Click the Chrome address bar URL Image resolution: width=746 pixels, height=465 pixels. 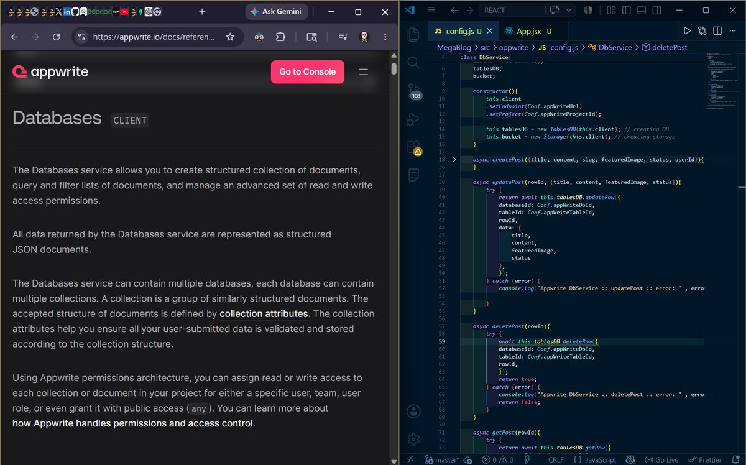154,37
